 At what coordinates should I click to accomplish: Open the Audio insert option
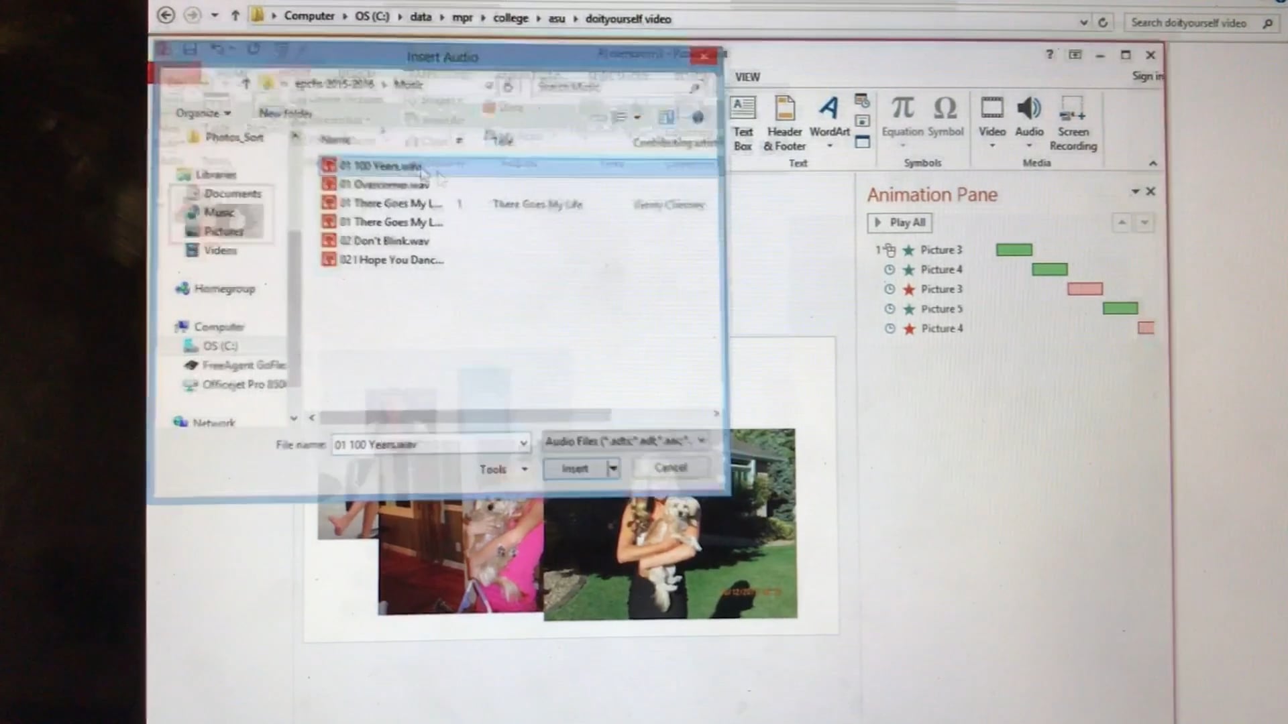[x=1029, y=121]
